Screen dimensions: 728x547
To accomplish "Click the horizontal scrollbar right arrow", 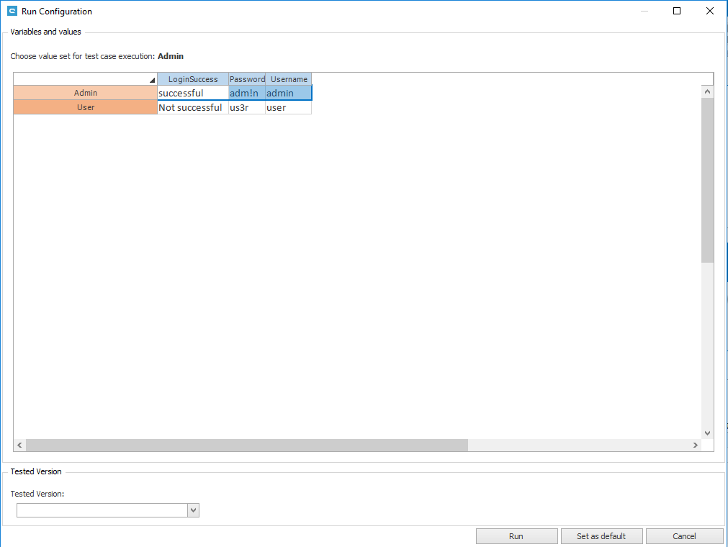I will coord(696,446).
